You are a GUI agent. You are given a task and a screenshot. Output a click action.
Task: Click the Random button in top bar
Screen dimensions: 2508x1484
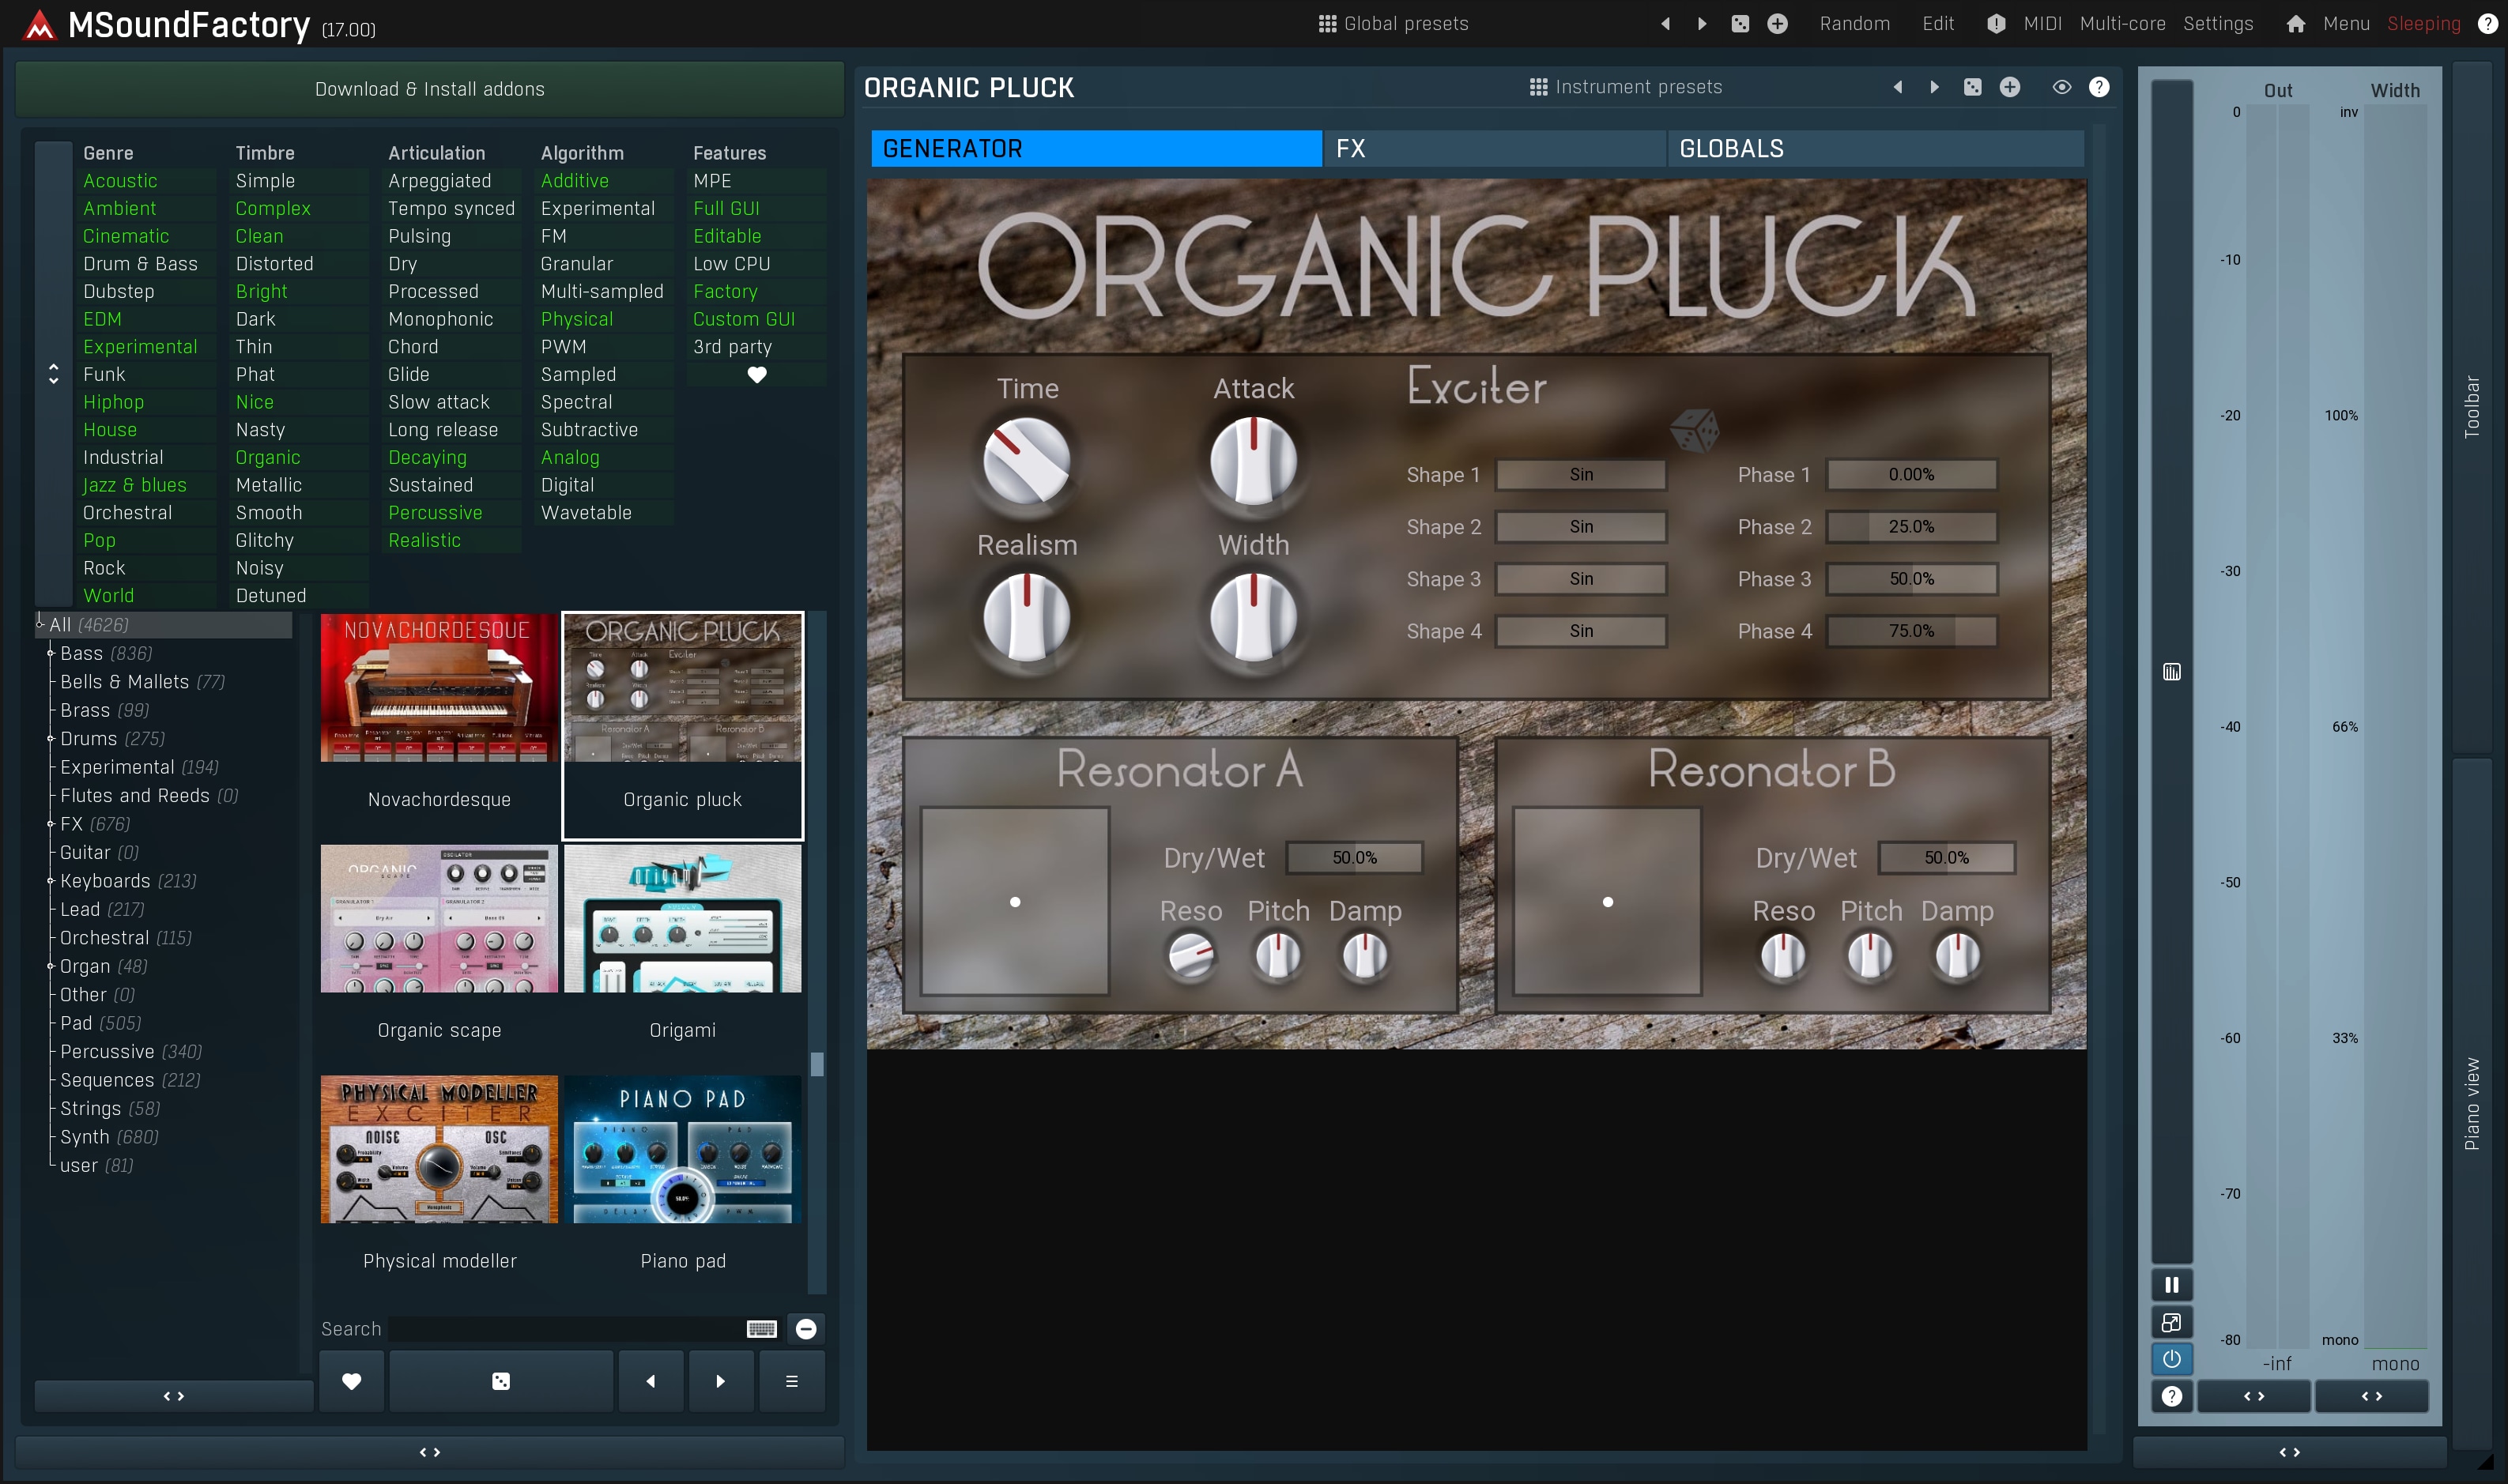click(x=1854, y=24)
